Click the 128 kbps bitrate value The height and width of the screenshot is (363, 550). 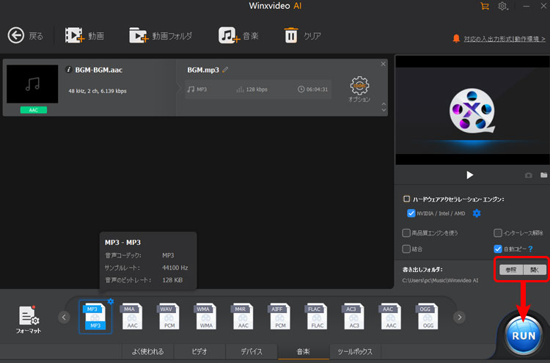tap(257, 89)
